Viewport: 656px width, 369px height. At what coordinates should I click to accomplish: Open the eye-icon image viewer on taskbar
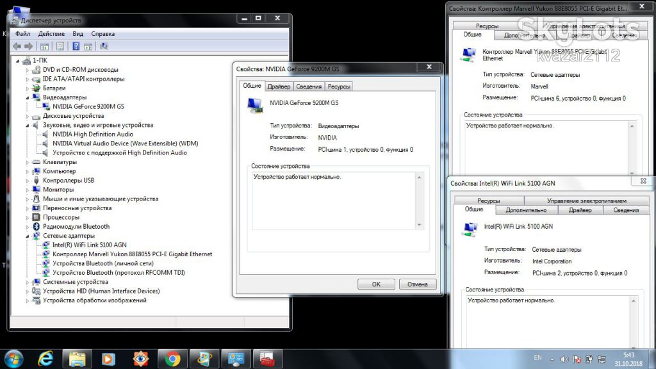coord(140,359)
